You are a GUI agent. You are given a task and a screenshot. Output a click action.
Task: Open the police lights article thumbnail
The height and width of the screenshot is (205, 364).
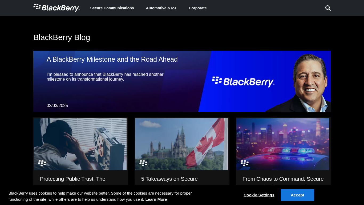tap(283, 144)
